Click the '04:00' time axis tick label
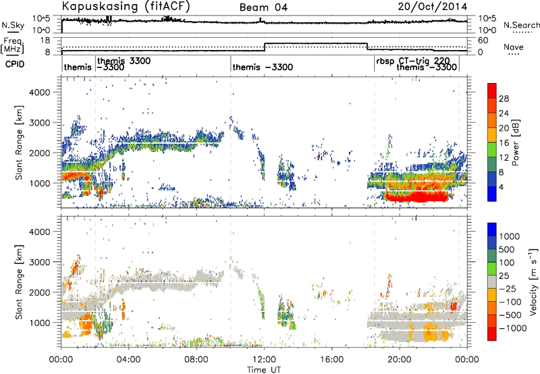The width and height of the screenshot is (540, 374). (x=129, y=359)
